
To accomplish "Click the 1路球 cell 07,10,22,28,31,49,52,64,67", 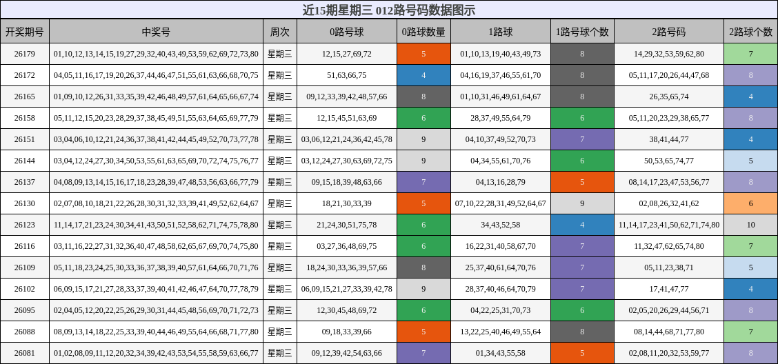I will tap(501, 203).
